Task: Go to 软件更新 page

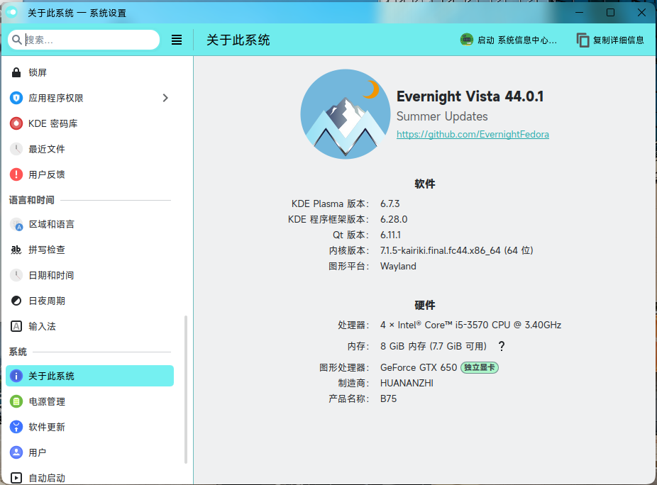Action: pos(89,427)
